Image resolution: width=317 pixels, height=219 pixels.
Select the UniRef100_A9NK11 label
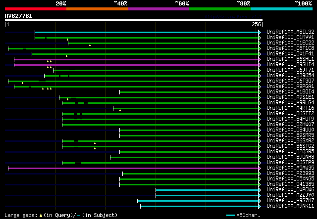tap(290, 206)
